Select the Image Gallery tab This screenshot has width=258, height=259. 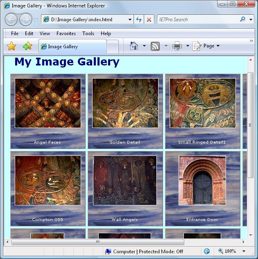tap(73, 47)
